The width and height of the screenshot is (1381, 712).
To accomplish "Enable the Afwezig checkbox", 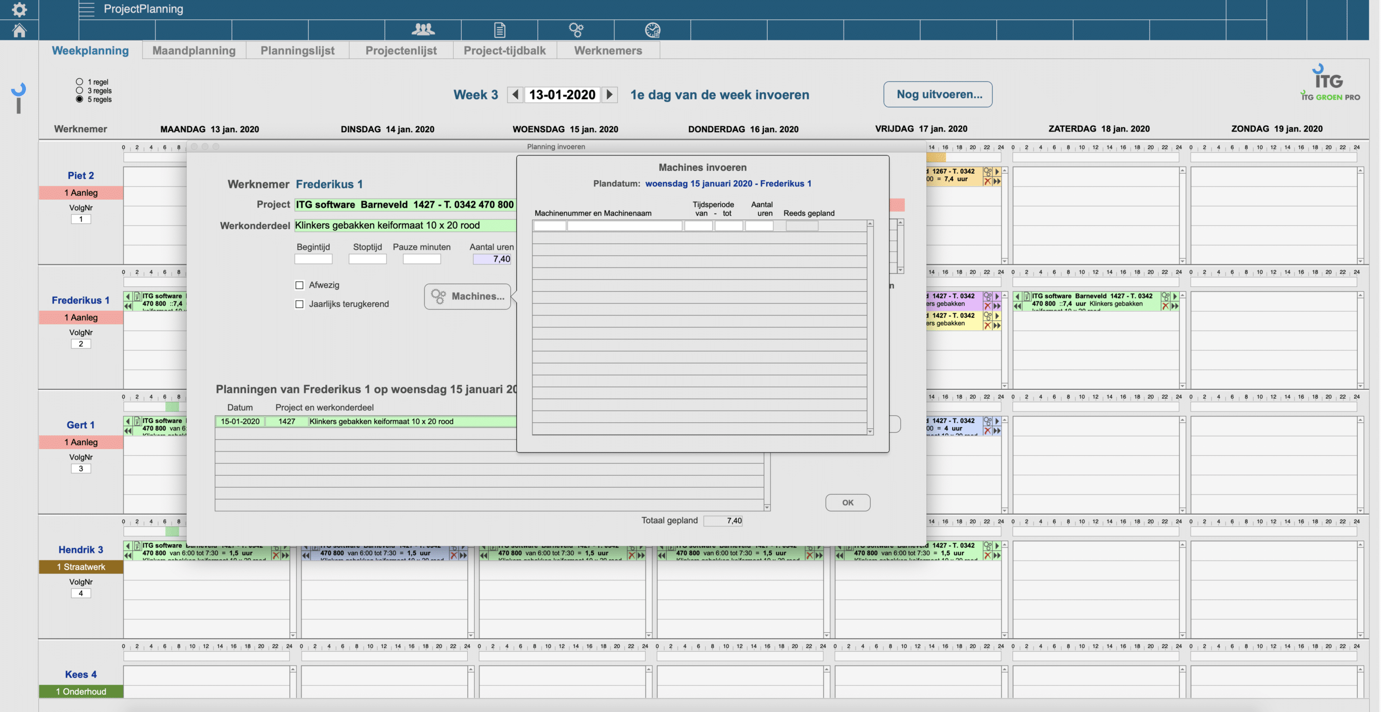I will coord(300,285).
